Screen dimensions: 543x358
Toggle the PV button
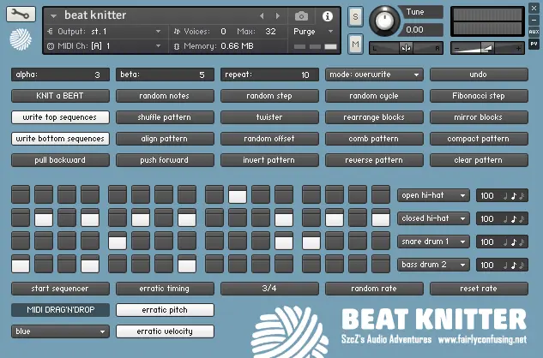coord(534,44)
